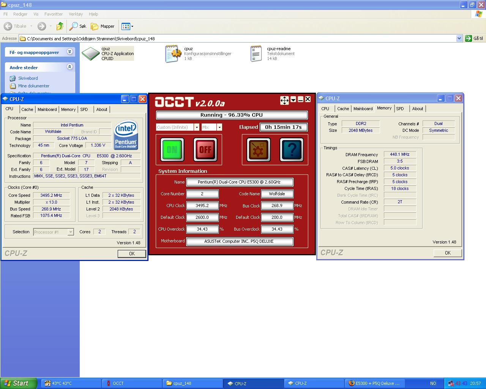The image size is (486, 389).
Task: Open the Explorer views icon dropdown
Action: [x=127, y=26]
